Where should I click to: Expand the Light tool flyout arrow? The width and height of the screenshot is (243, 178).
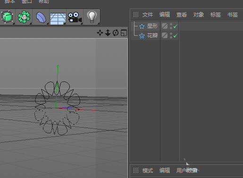[99, 24]
